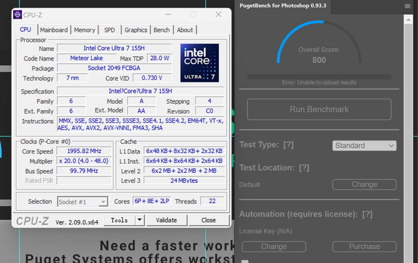Click the Tools button in CPU-Z

[x=119, y=221]
